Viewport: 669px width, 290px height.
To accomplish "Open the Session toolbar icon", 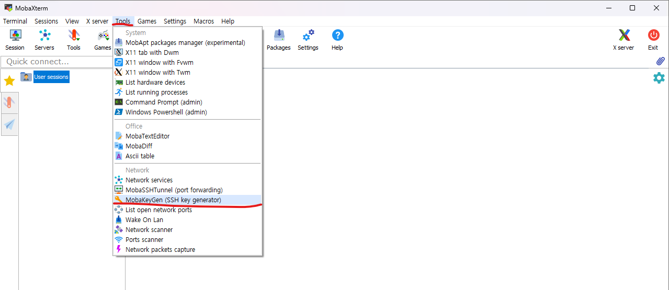I will pyautogui.click(x=15, y=40).
